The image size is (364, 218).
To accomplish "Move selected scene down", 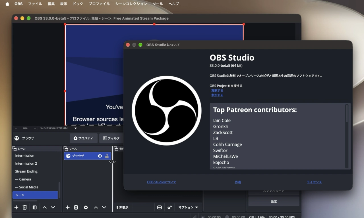I will [x=53, y=207].
